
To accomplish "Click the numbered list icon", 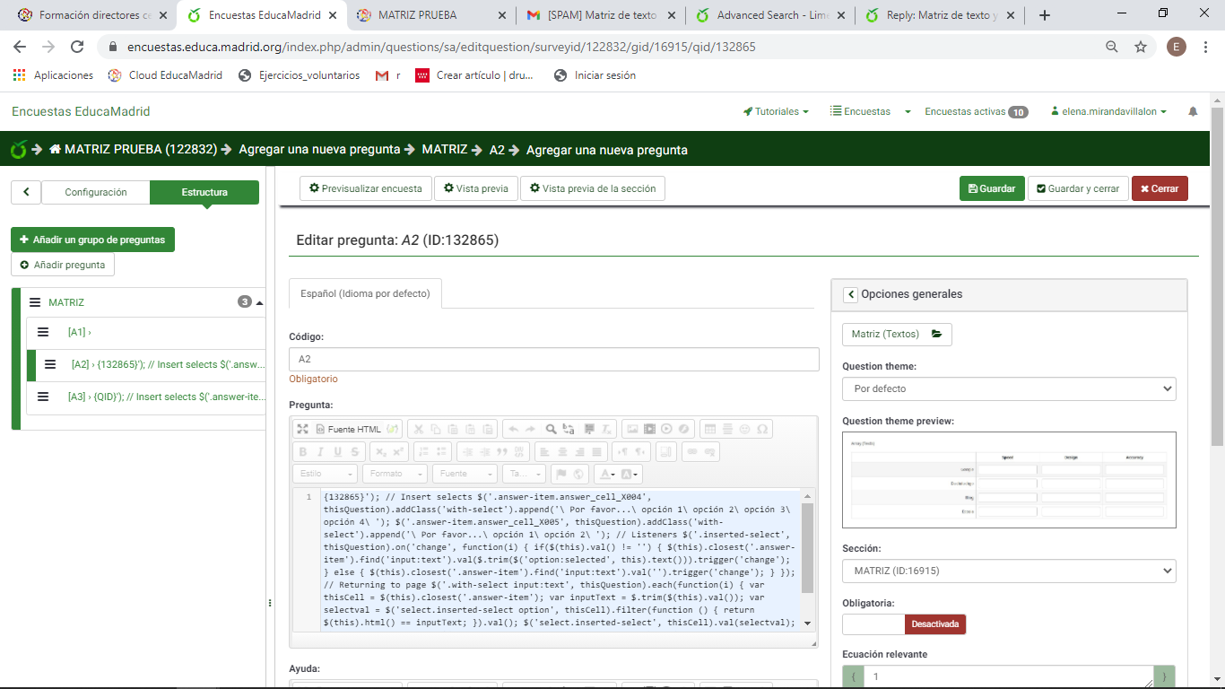I will coord(423,451).
